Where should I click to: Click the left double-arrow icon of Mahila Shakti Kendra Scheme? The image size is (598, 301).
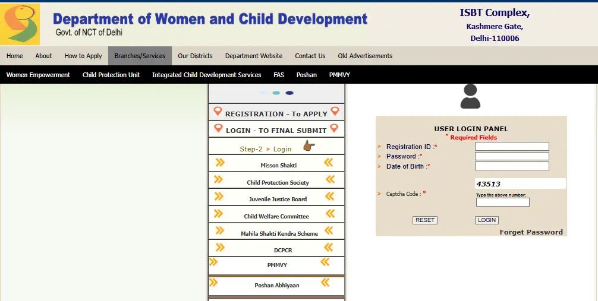coord(220,230)
